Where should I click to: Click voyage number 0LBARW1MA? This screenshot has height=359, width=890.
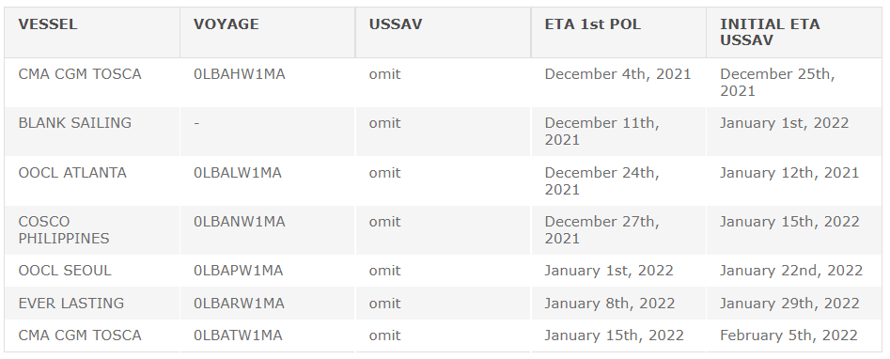coord(239,304)
